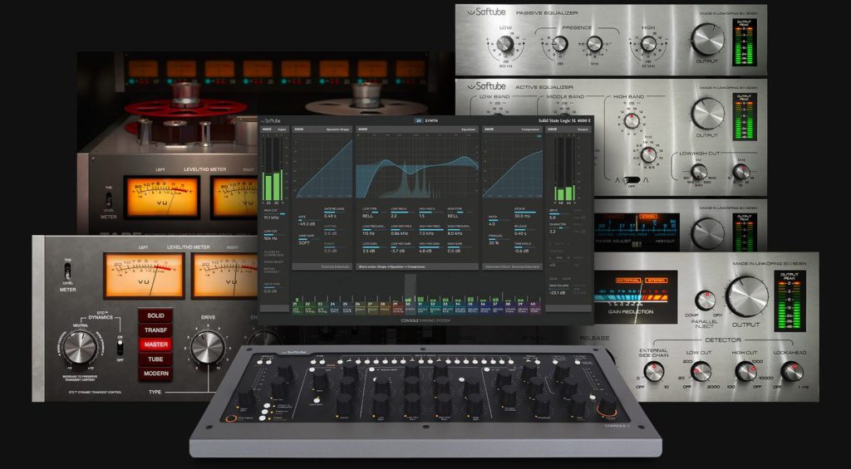Screen dimensions: 851x469
Task: Flip the bell/shelf switch on the Active Equalizer
Action: coord(632,179)
